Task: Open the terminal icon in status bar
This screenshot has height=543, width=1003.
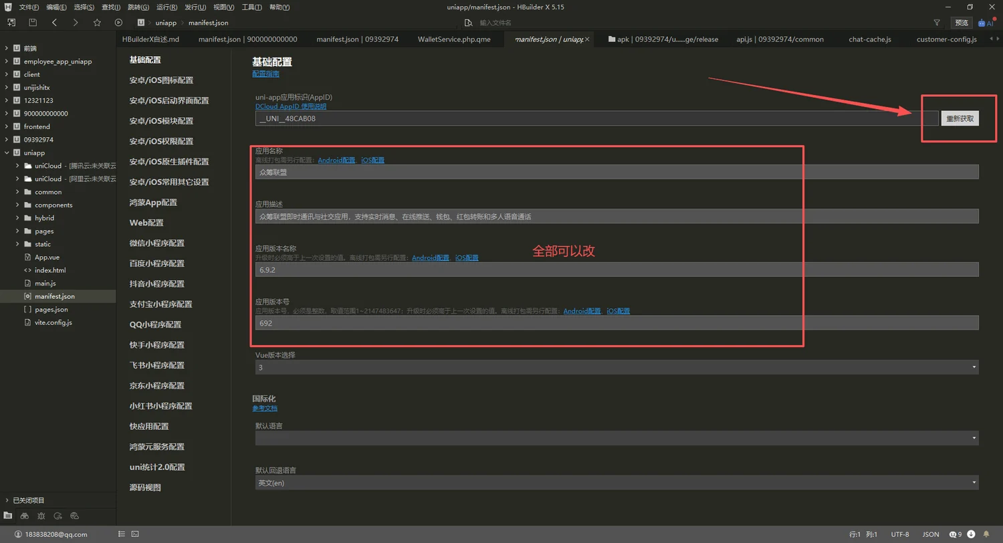Action: [135, 534]
